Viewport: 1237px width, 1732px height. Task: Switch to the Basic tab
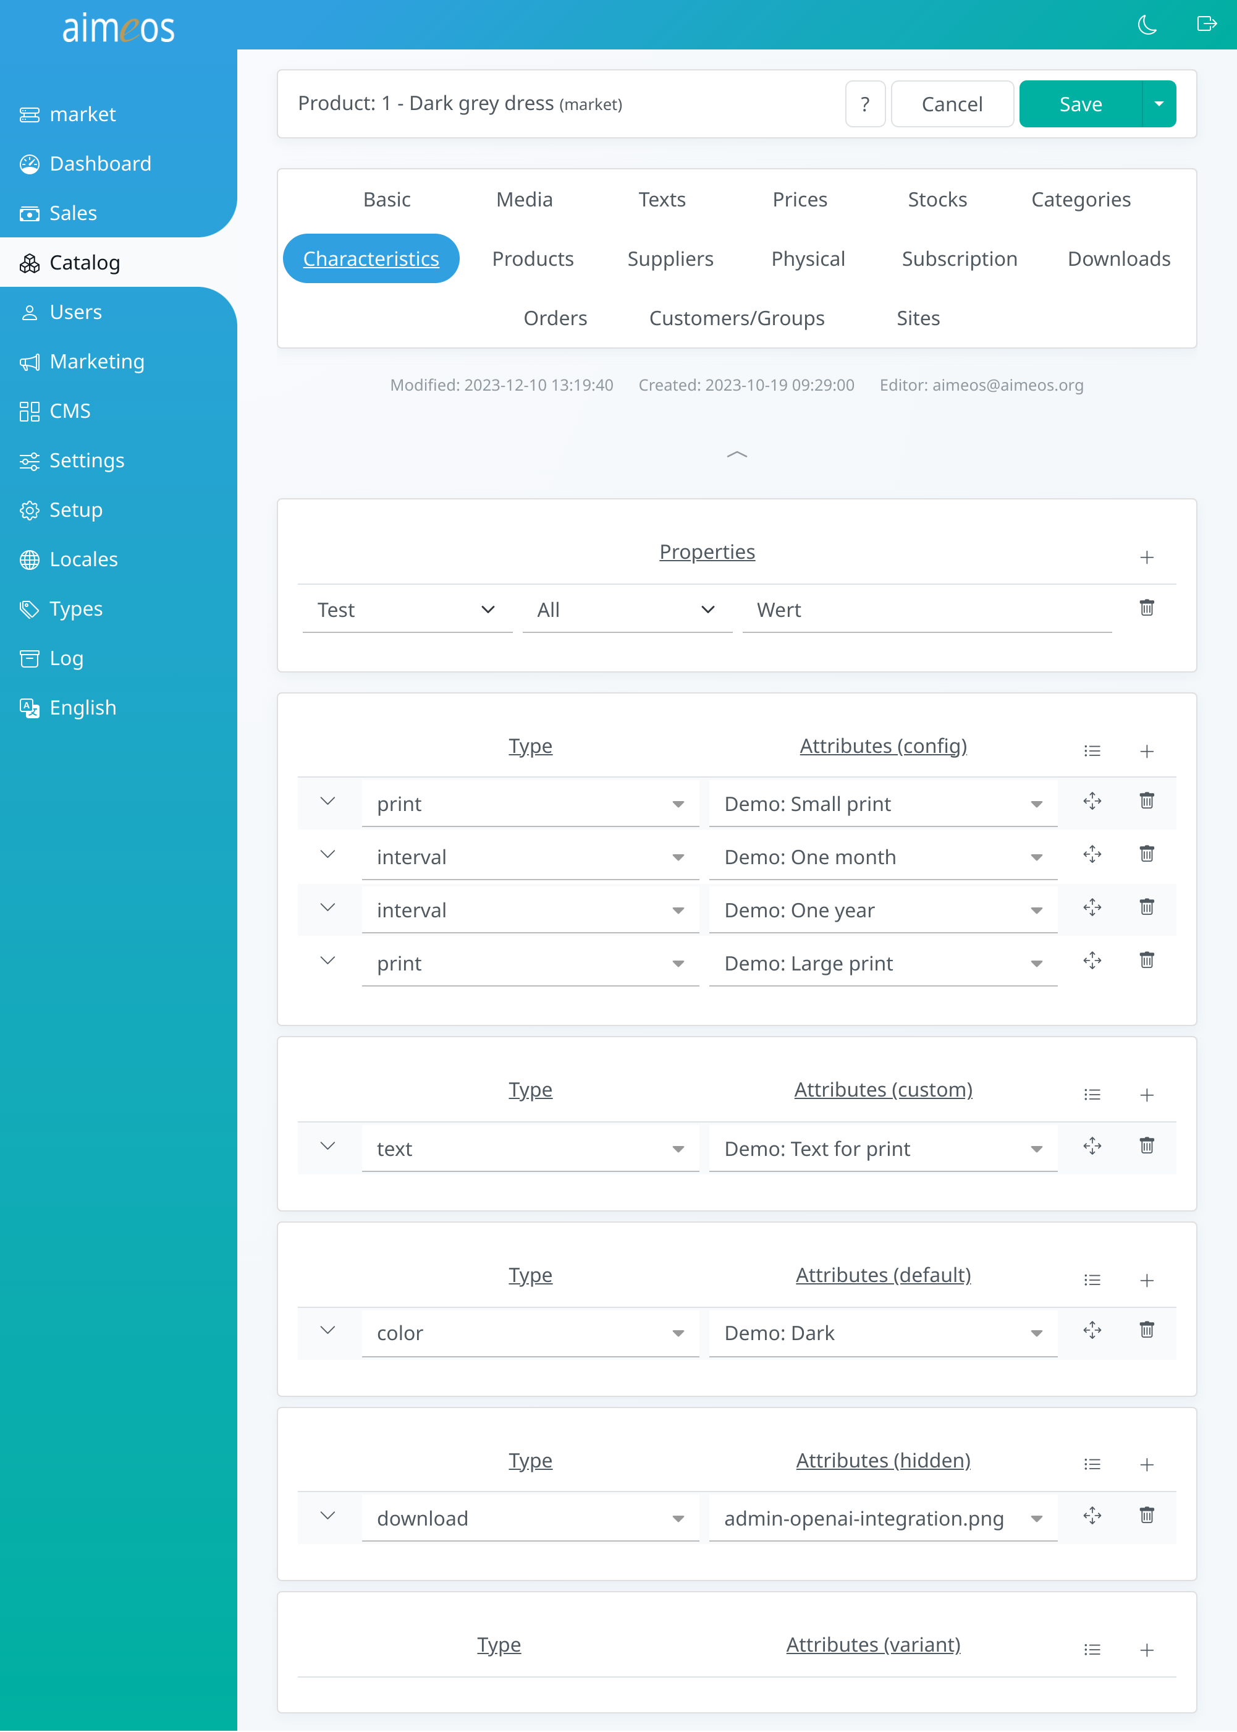tap(387, 199)
